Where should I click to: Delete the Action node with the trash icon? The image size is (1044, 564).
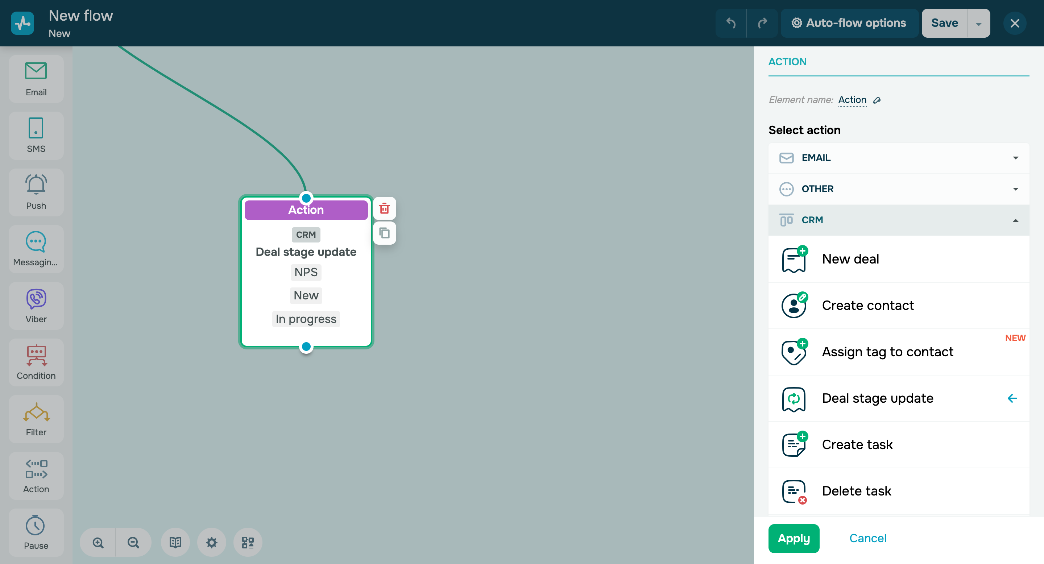point(384,209)
